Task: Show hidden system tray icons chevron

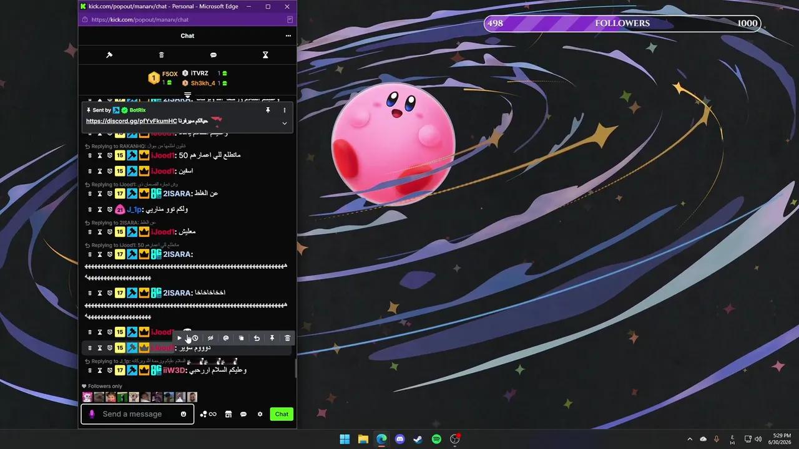Action: [x=690, y=439]
